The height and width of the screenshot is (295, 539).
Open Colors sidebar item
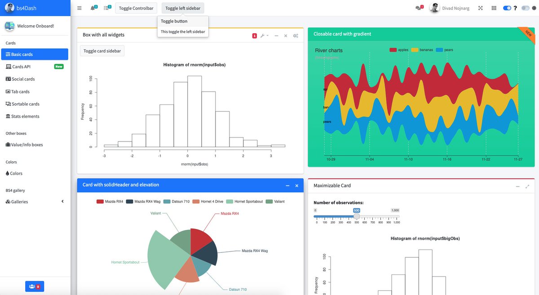[35, 173]
